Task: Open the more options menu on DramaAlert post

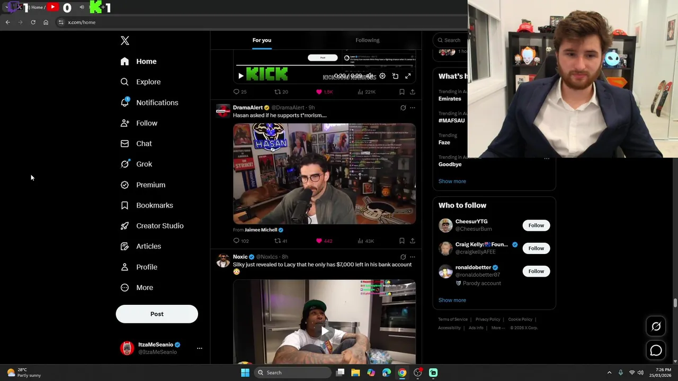Action: coord(413,108)
